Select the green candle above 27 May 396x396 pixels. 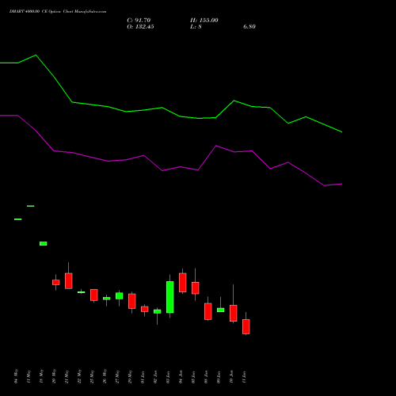tap(120, 295)
